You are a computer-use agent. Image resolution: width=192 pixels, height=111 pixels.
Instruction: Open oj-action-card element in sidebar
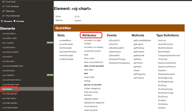(10, 38)
